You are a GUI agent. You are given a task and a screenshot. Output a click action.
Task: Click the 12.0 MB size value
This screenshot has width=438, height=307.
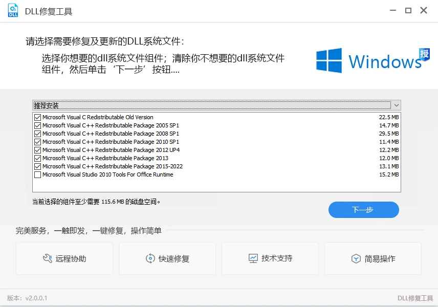point(389,158)
